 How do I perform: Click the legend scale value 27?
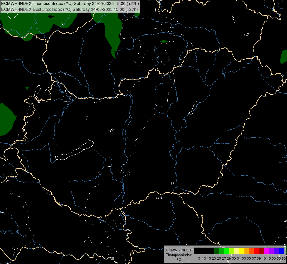[x=224, y=258]
